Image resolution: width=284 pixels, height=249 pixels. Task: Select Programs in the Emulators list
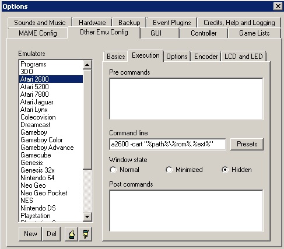51,64
